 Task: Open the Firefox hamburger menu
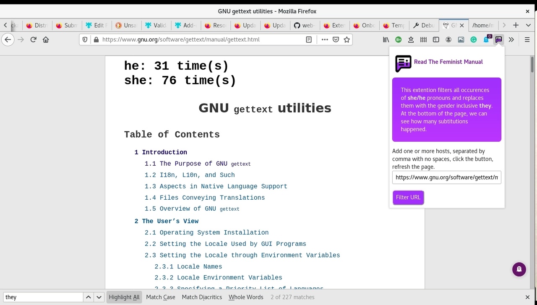[527, 39]
